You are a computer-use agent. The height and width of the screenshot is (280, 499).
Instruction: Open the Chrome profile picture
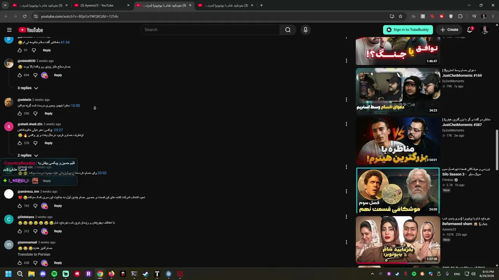coord(484,16)
